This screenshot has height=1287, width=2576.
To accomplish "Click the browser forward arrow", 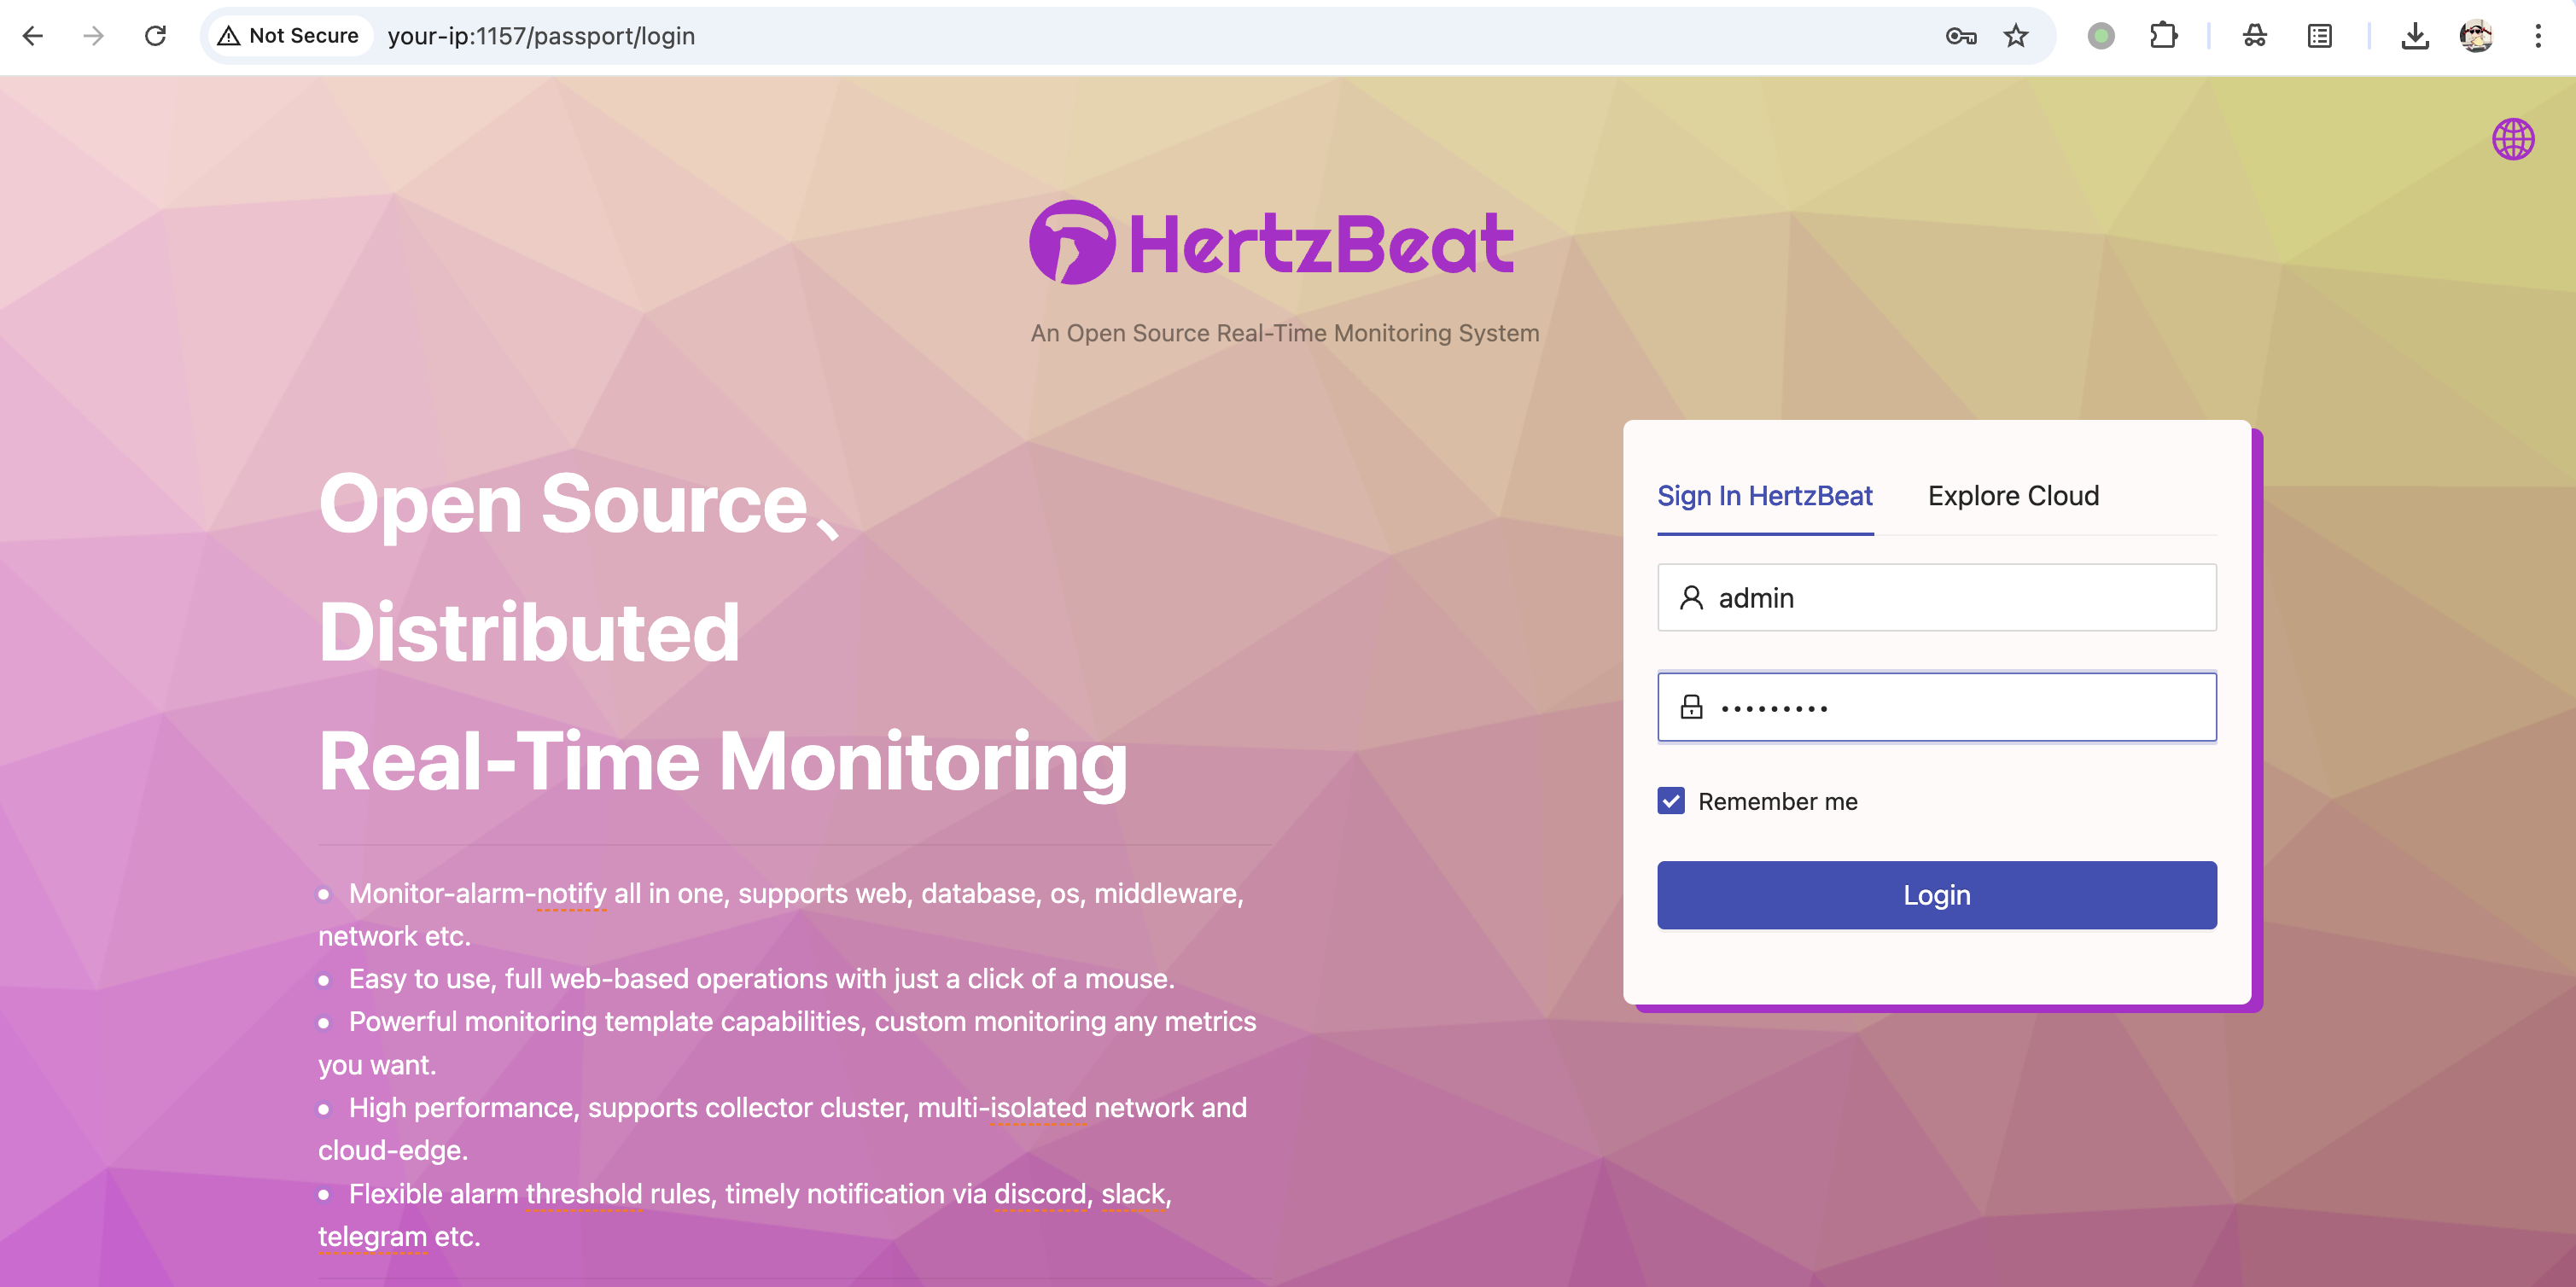I will (x=93, y=36).
